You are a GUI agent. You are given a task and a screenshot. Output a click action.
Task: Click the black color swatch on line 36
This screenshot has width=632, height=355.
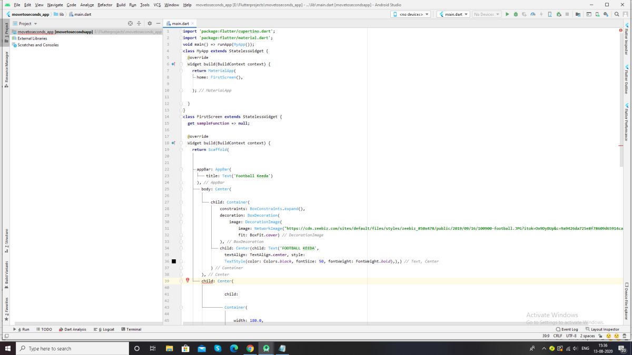pyautogui.click(x=174, y=261)
